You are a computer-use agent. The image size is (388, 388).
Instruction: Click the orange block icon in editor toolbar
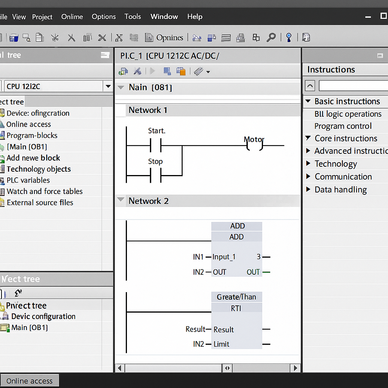[181, 71]
